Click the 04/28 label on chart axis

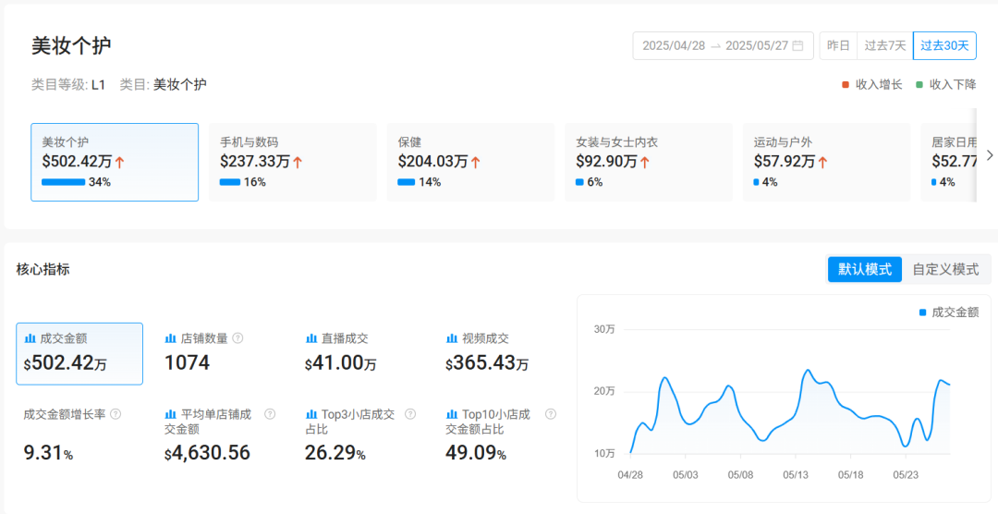coord(630,474)
